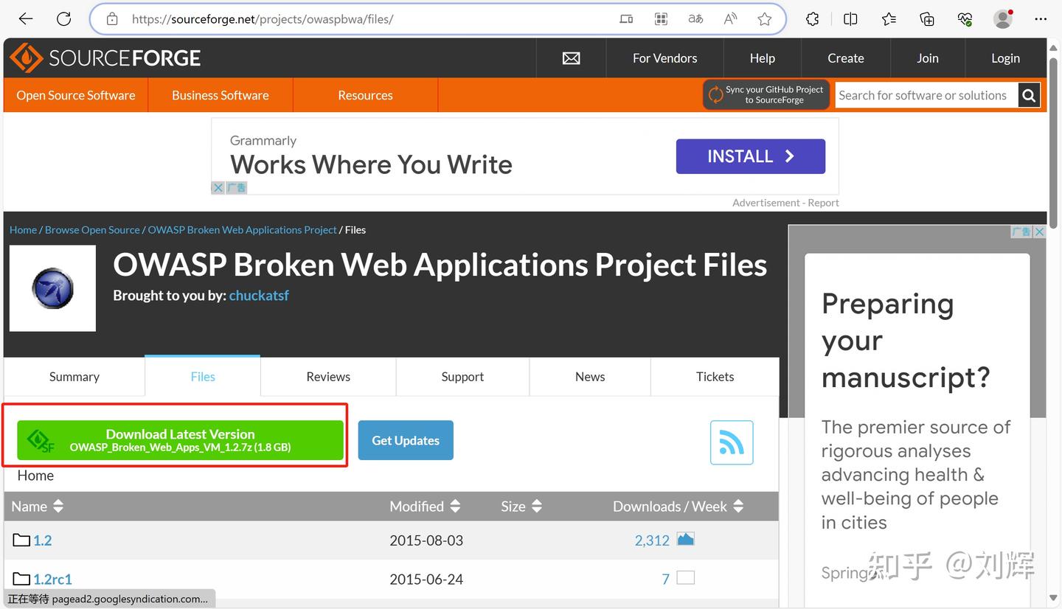Add page to favorites with star icon
This screenshot has height=609, width=1062.
765,19
